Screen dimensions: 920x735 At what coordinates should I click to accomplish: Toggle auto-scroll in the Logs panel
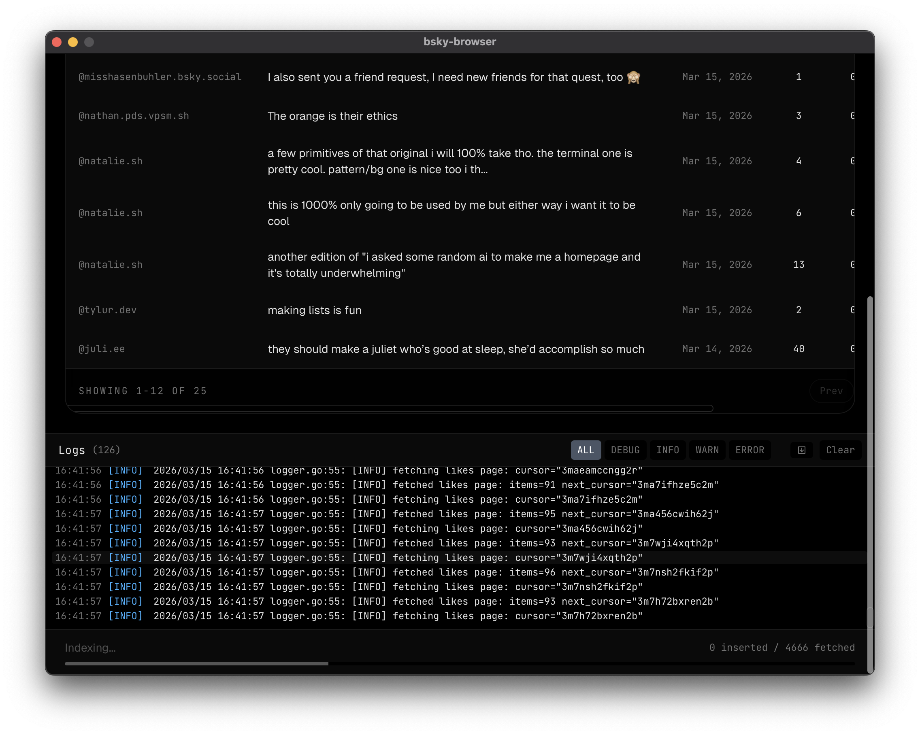click(x=801, y=450)
